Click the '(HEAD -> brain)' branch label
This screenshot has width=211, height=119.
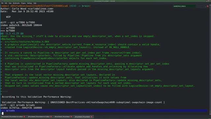[x=80, y=6]
